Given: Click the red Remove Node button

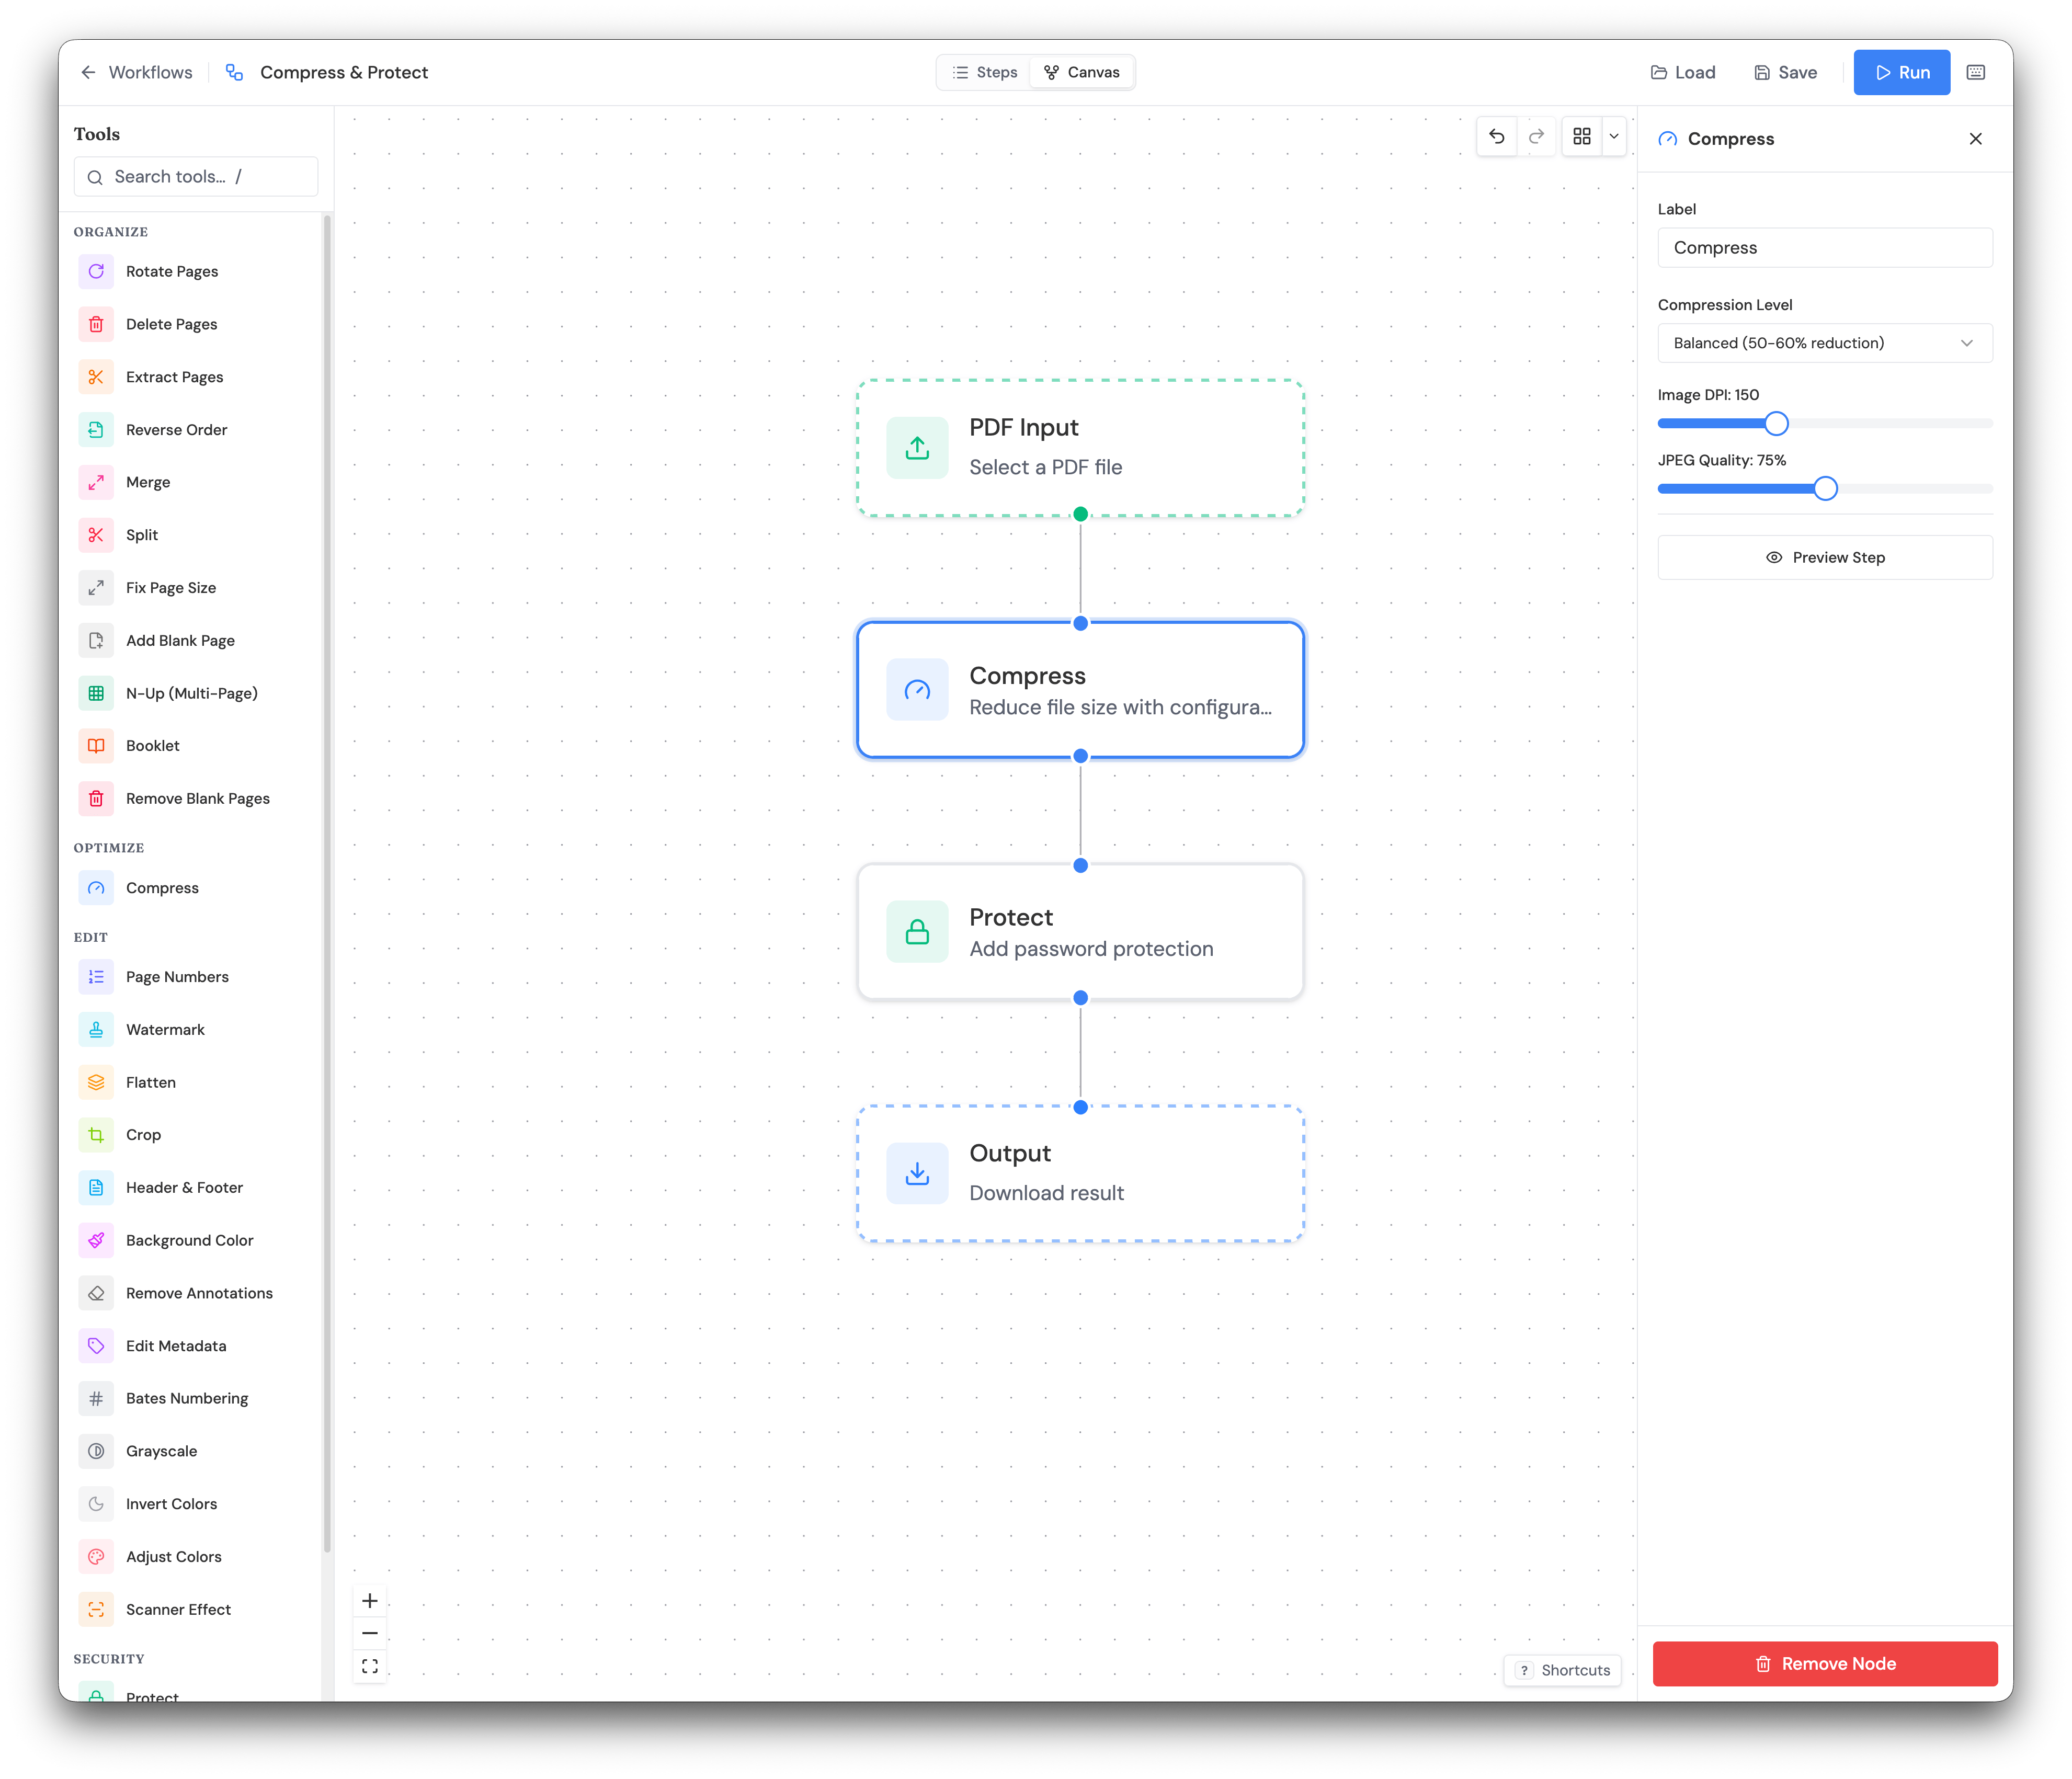Looking at the screenshot, I should click(x=1825, y=1664).
